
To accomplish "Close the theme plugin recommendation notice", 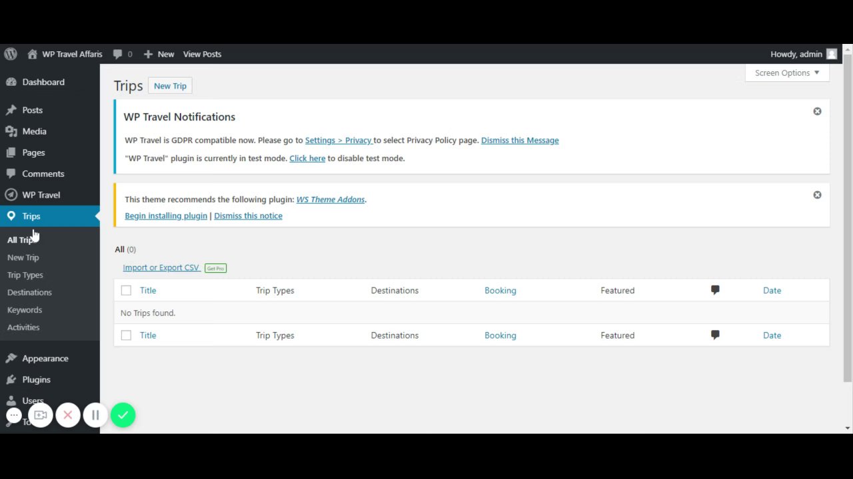I will coord(817,195).
